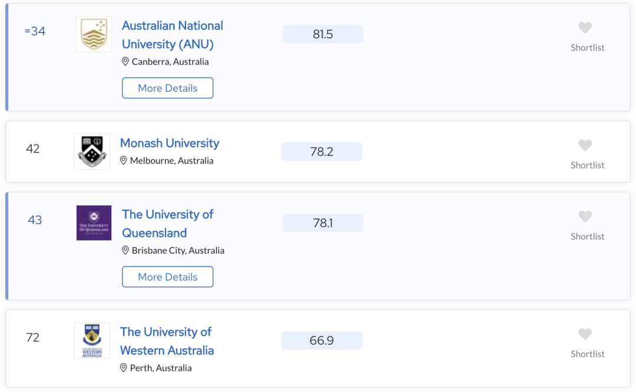This screenshot has width=636, height=392.
Task: Open the purple Queensland logo
Action: [94, 223]
